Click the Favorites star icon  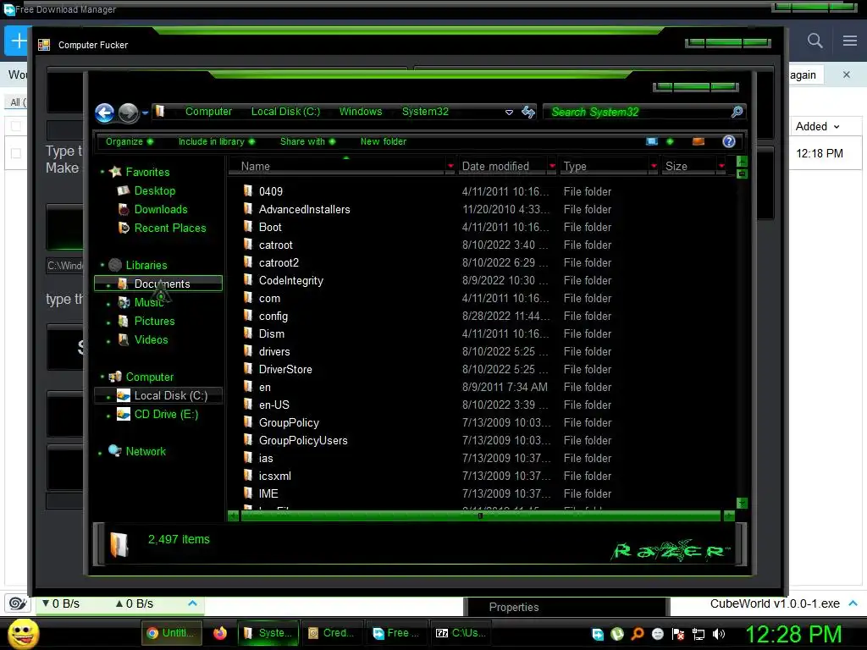pos(115,172)
